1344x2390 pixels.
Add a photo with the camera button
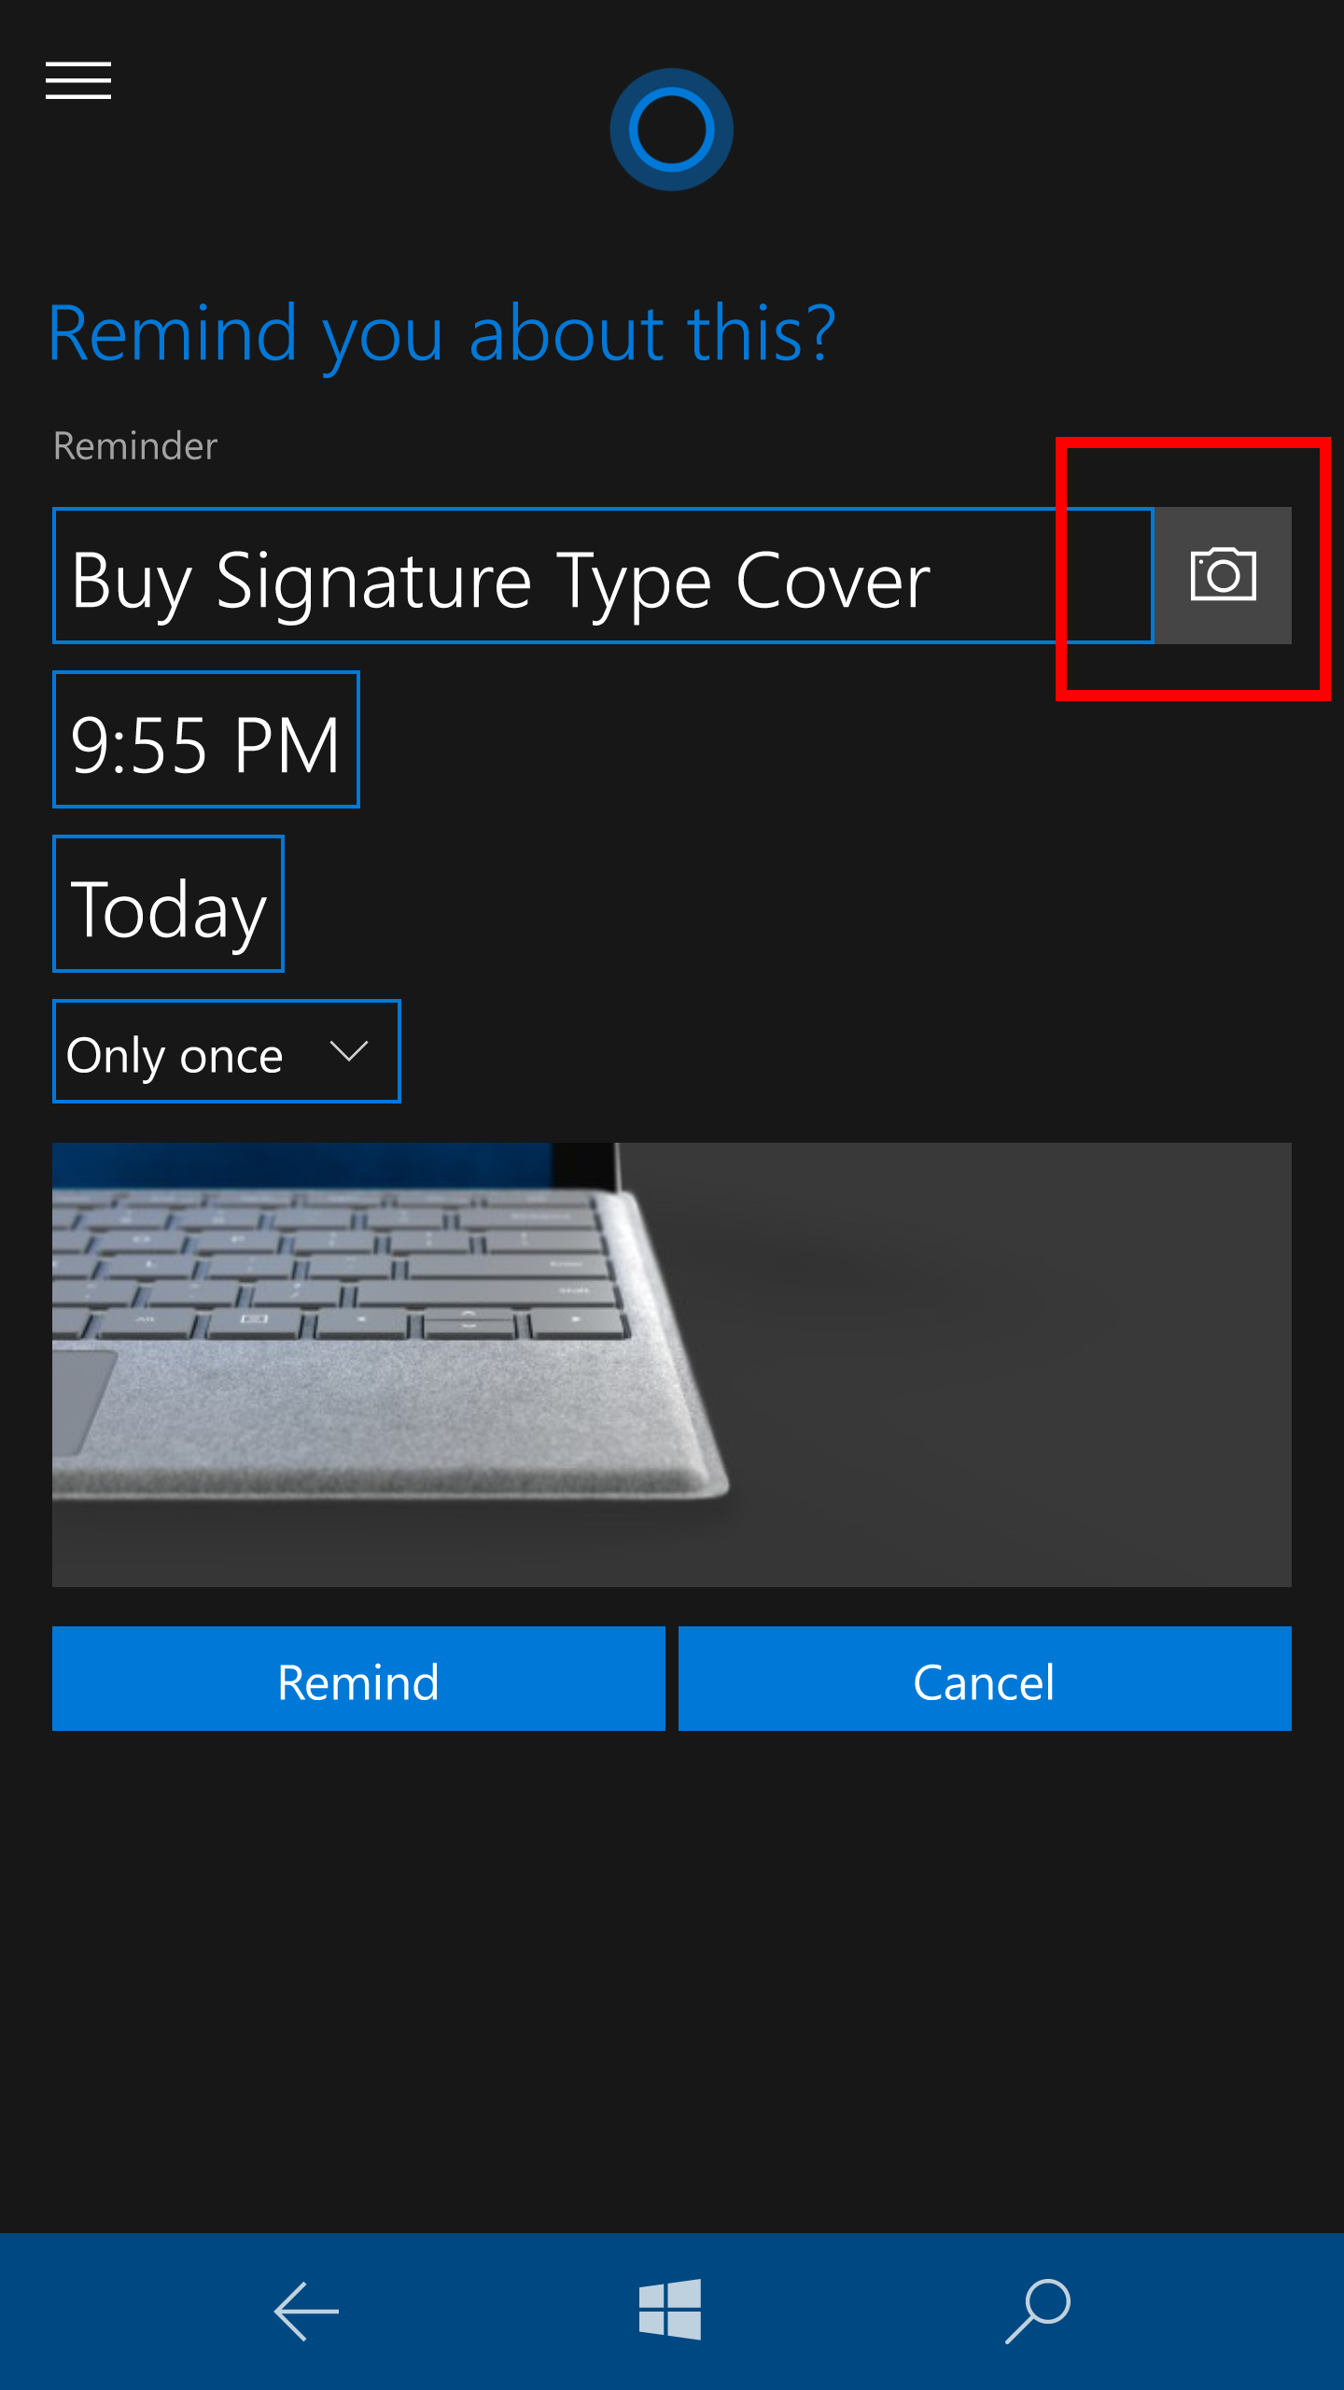[x=1223, y=575]
